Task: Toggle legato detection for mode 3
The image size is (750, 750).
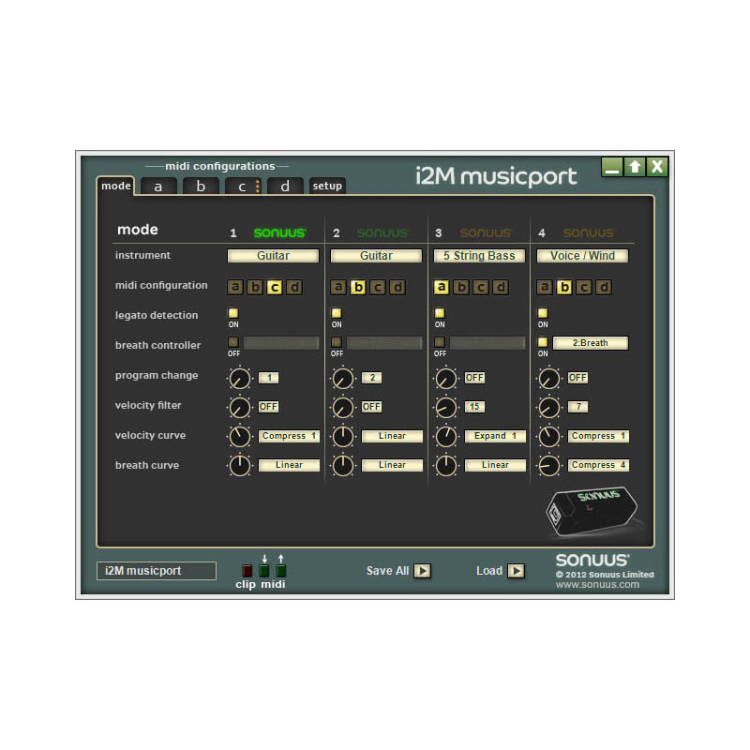Action: pyautogui.click(x=440, y=313)
